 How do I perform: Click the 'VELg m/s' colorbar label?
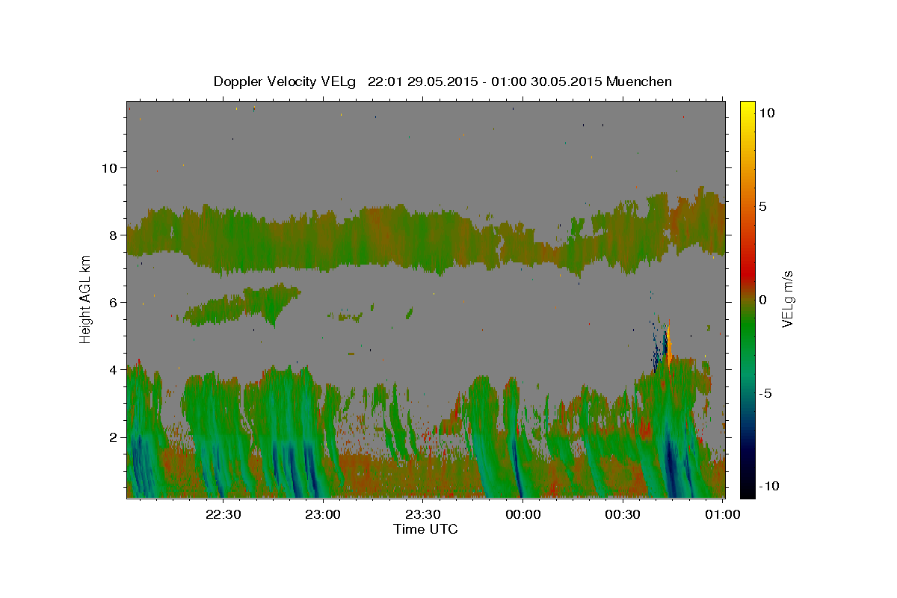787,299
